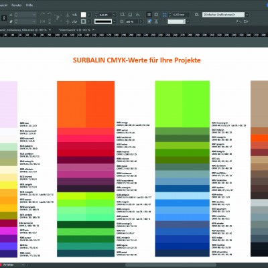This screenshot has width=268, height=268.
Task: Enable jump object text wrap
Action: (156, 21)
